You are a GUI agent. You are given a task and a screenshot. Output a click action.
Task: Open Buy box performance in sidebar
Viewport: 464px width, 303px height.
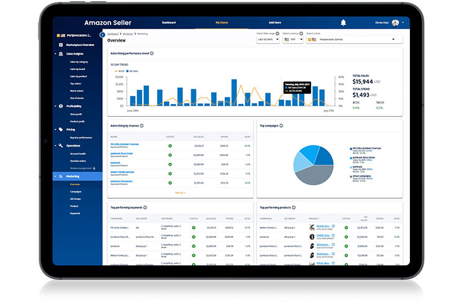coord(81,138)
